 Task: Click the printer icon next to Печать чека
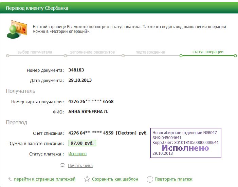tap(62, 166)
